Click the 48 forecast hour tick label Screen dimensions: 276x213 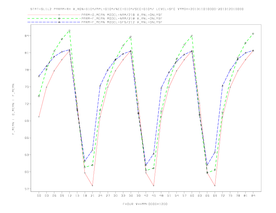[161, 196]
